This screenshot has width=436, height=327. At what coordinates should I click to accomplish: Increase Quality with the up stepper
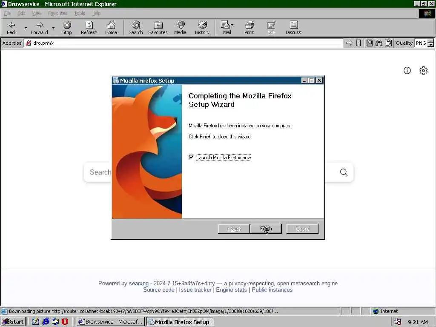431,41
